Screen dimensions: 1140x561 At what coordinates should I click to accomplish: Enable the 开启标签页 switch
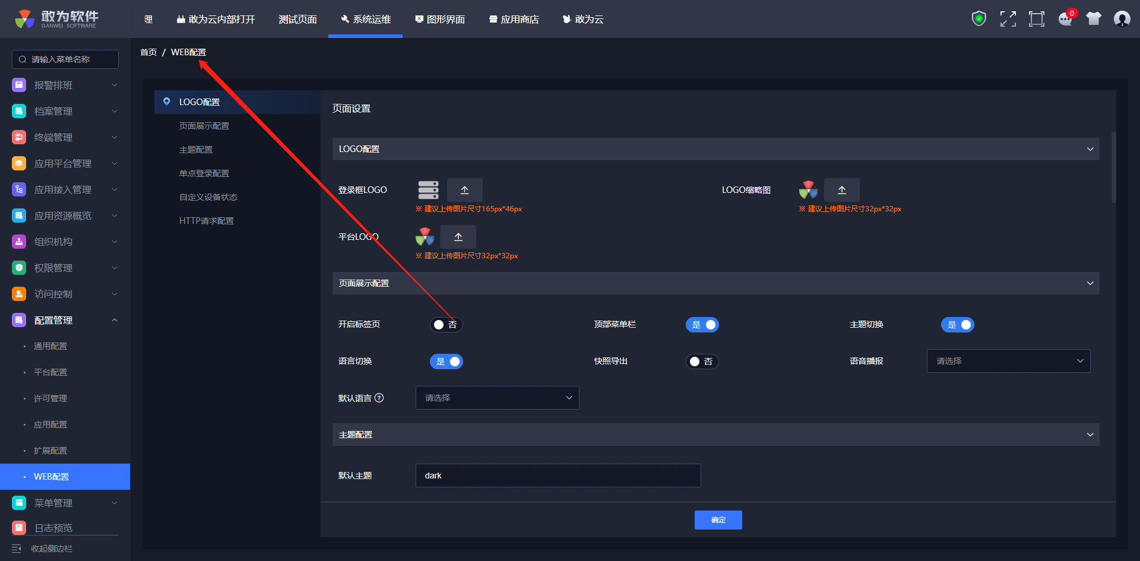click(446, 325)
